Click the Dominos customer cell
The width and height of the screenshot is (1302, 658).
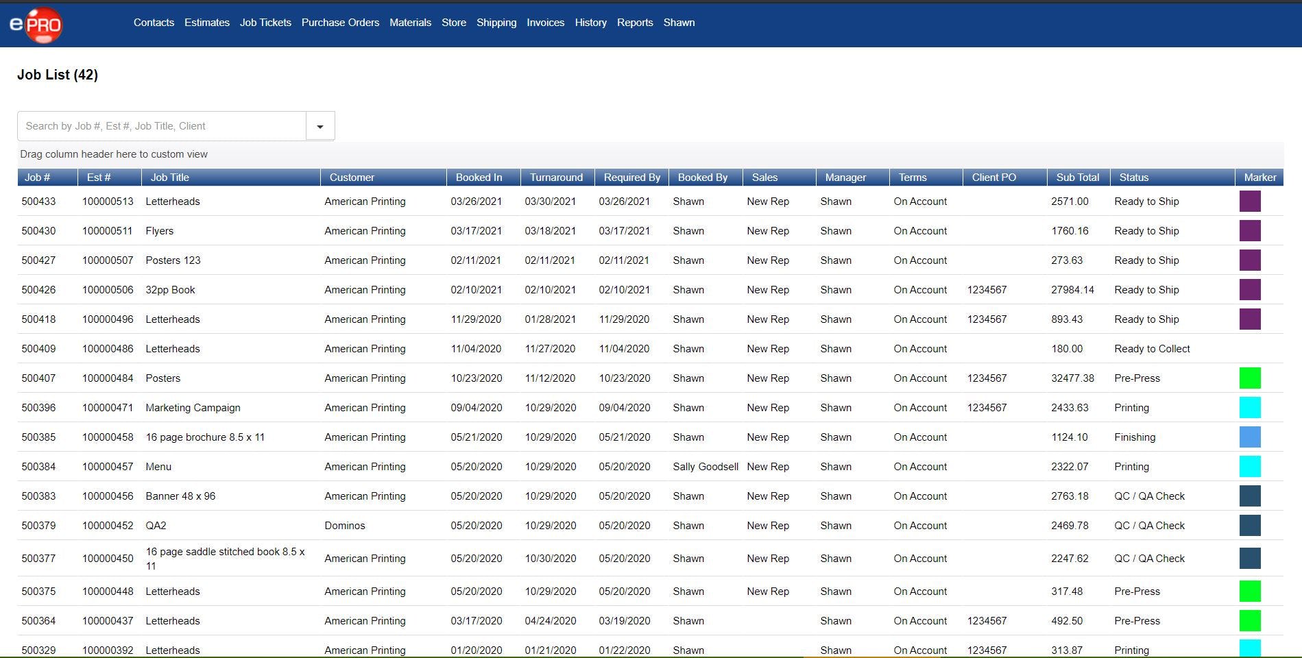point(345,526)
